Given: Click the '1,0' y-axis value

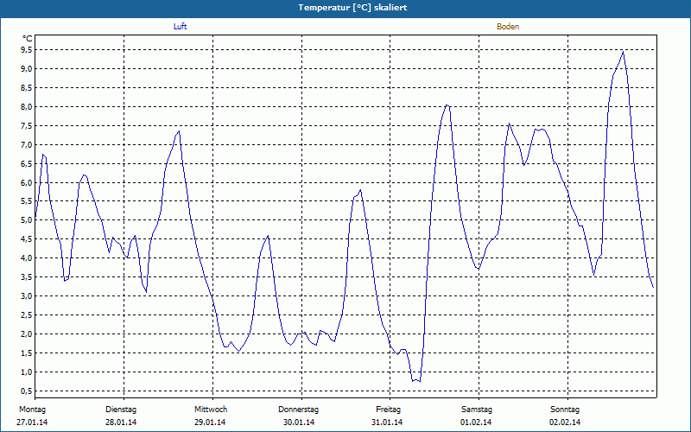Looking at the screenshot, I should (26, 372).
